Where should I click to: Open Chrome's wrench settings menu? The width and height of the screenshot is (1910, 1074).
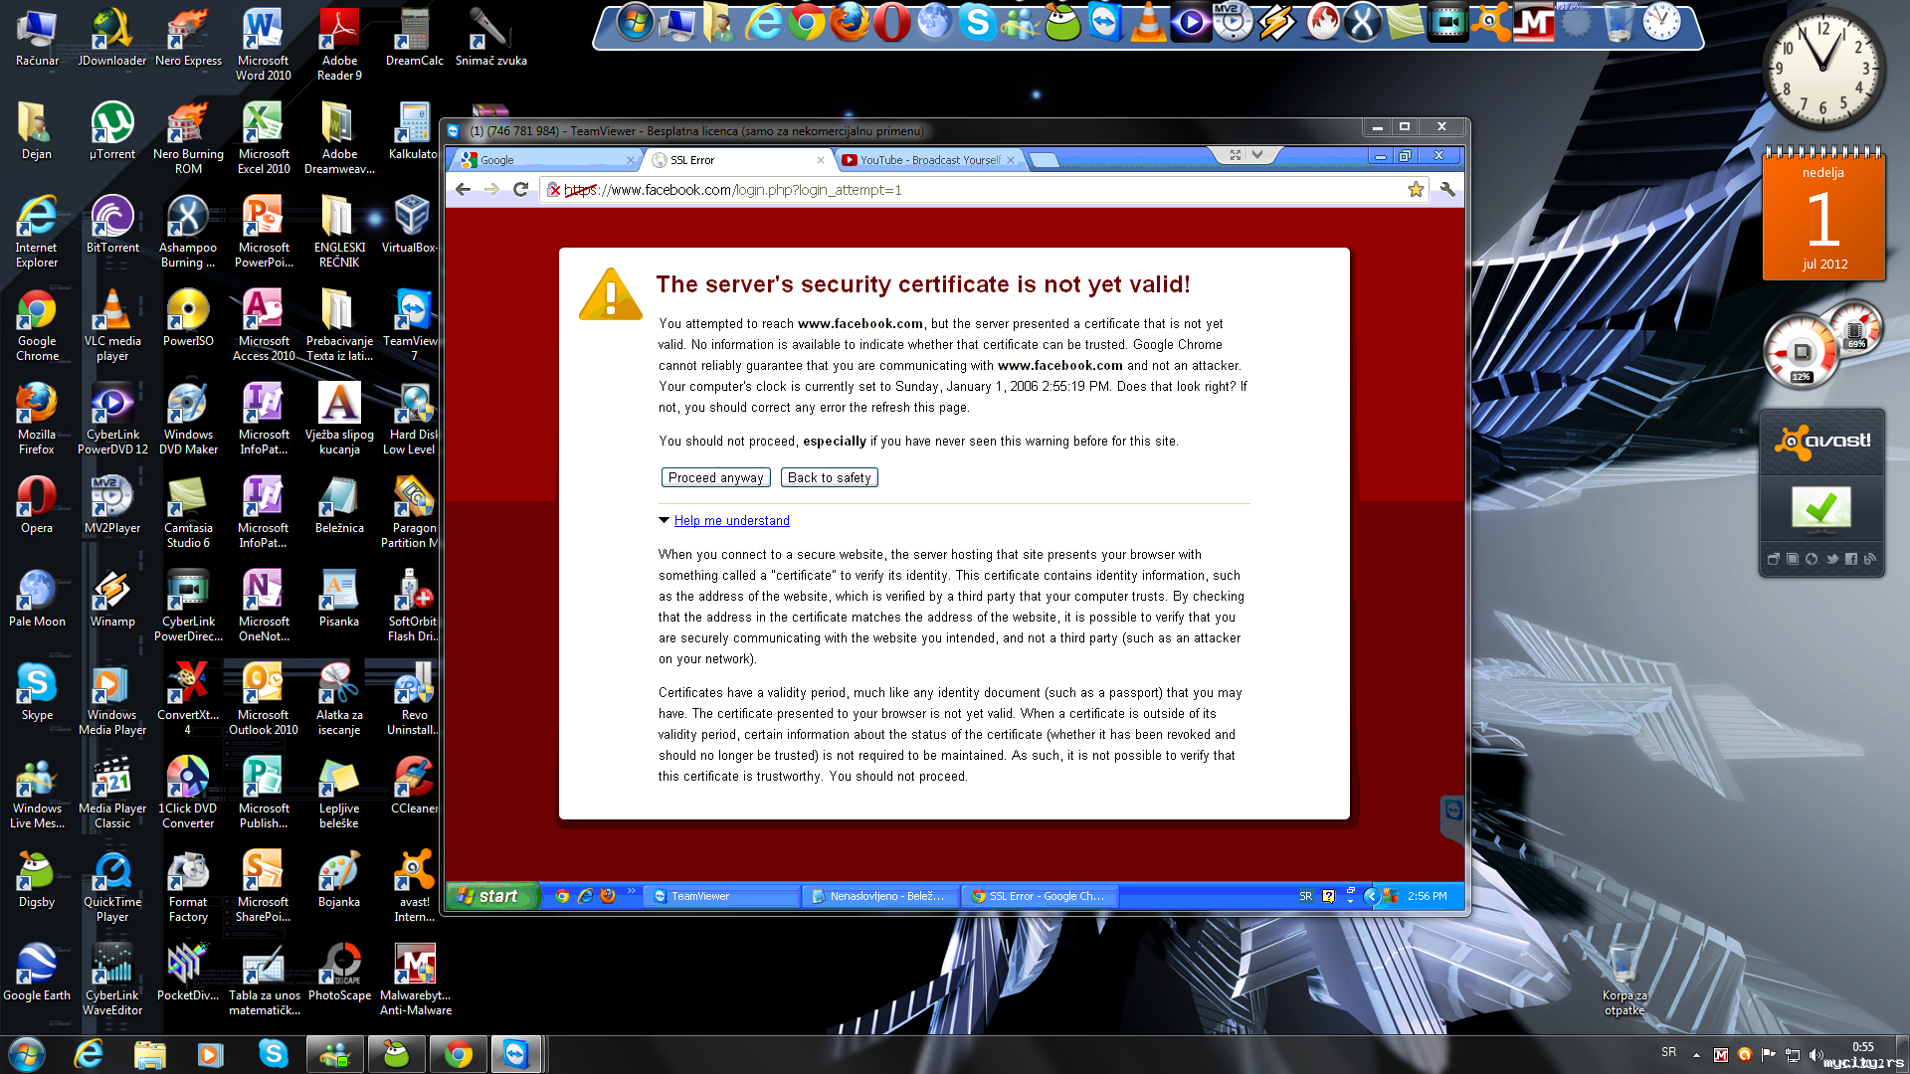pyautogui.click(x=1447, y=189)
